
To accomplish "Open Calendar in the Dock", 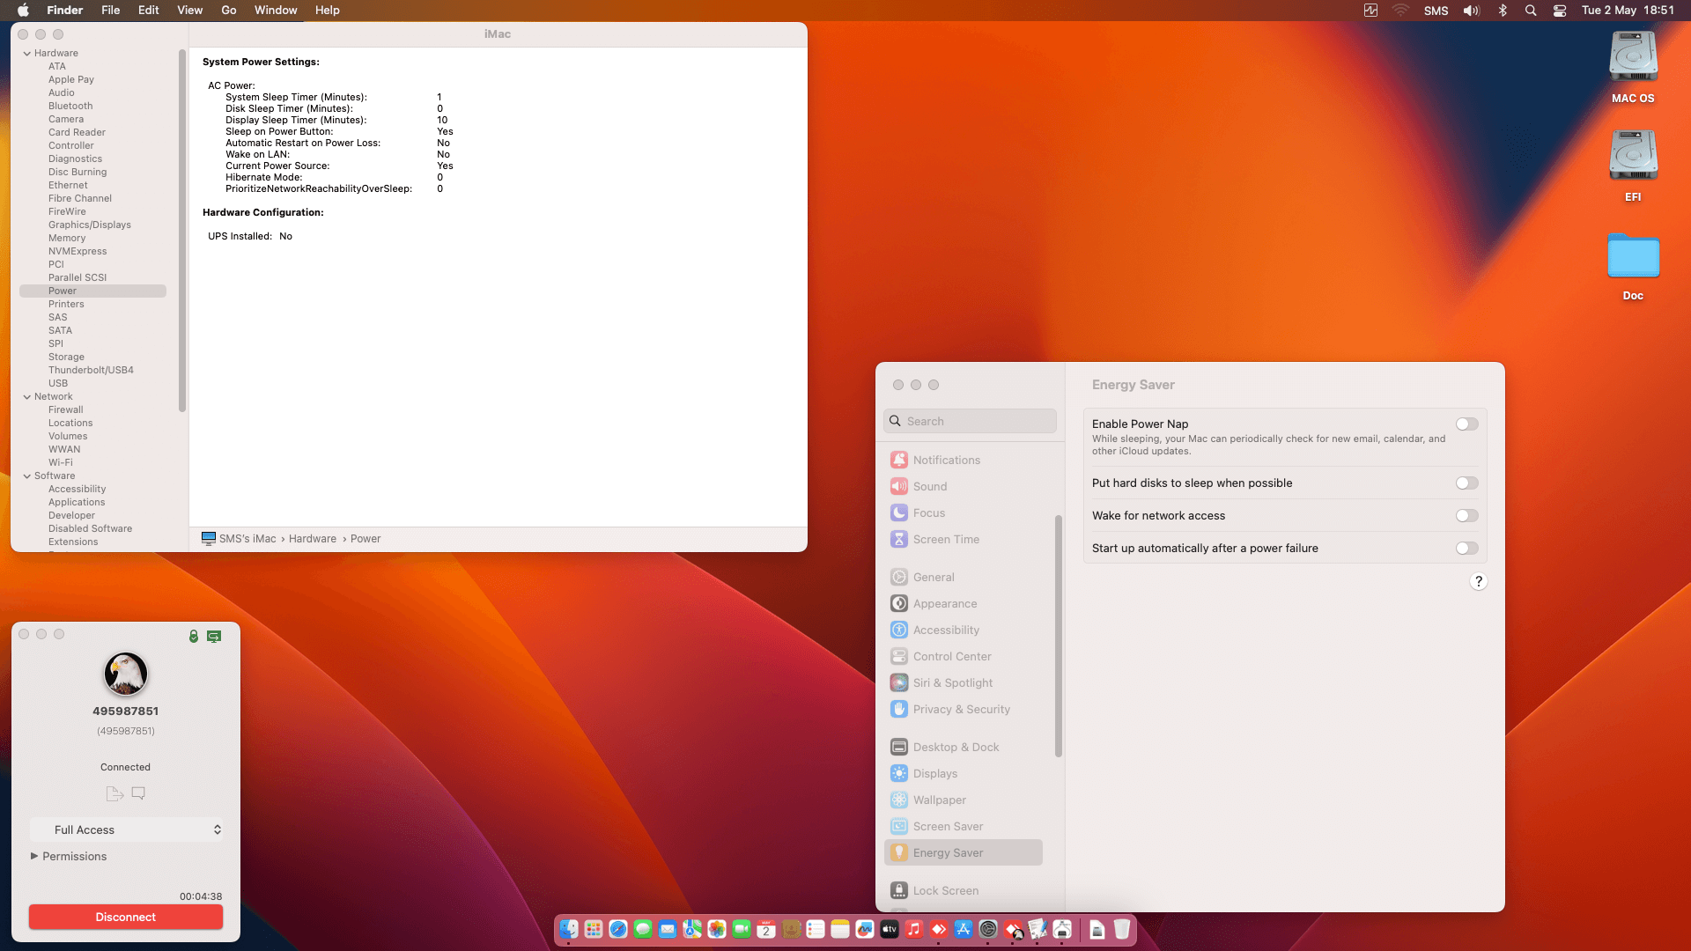I will pos(766,929).
